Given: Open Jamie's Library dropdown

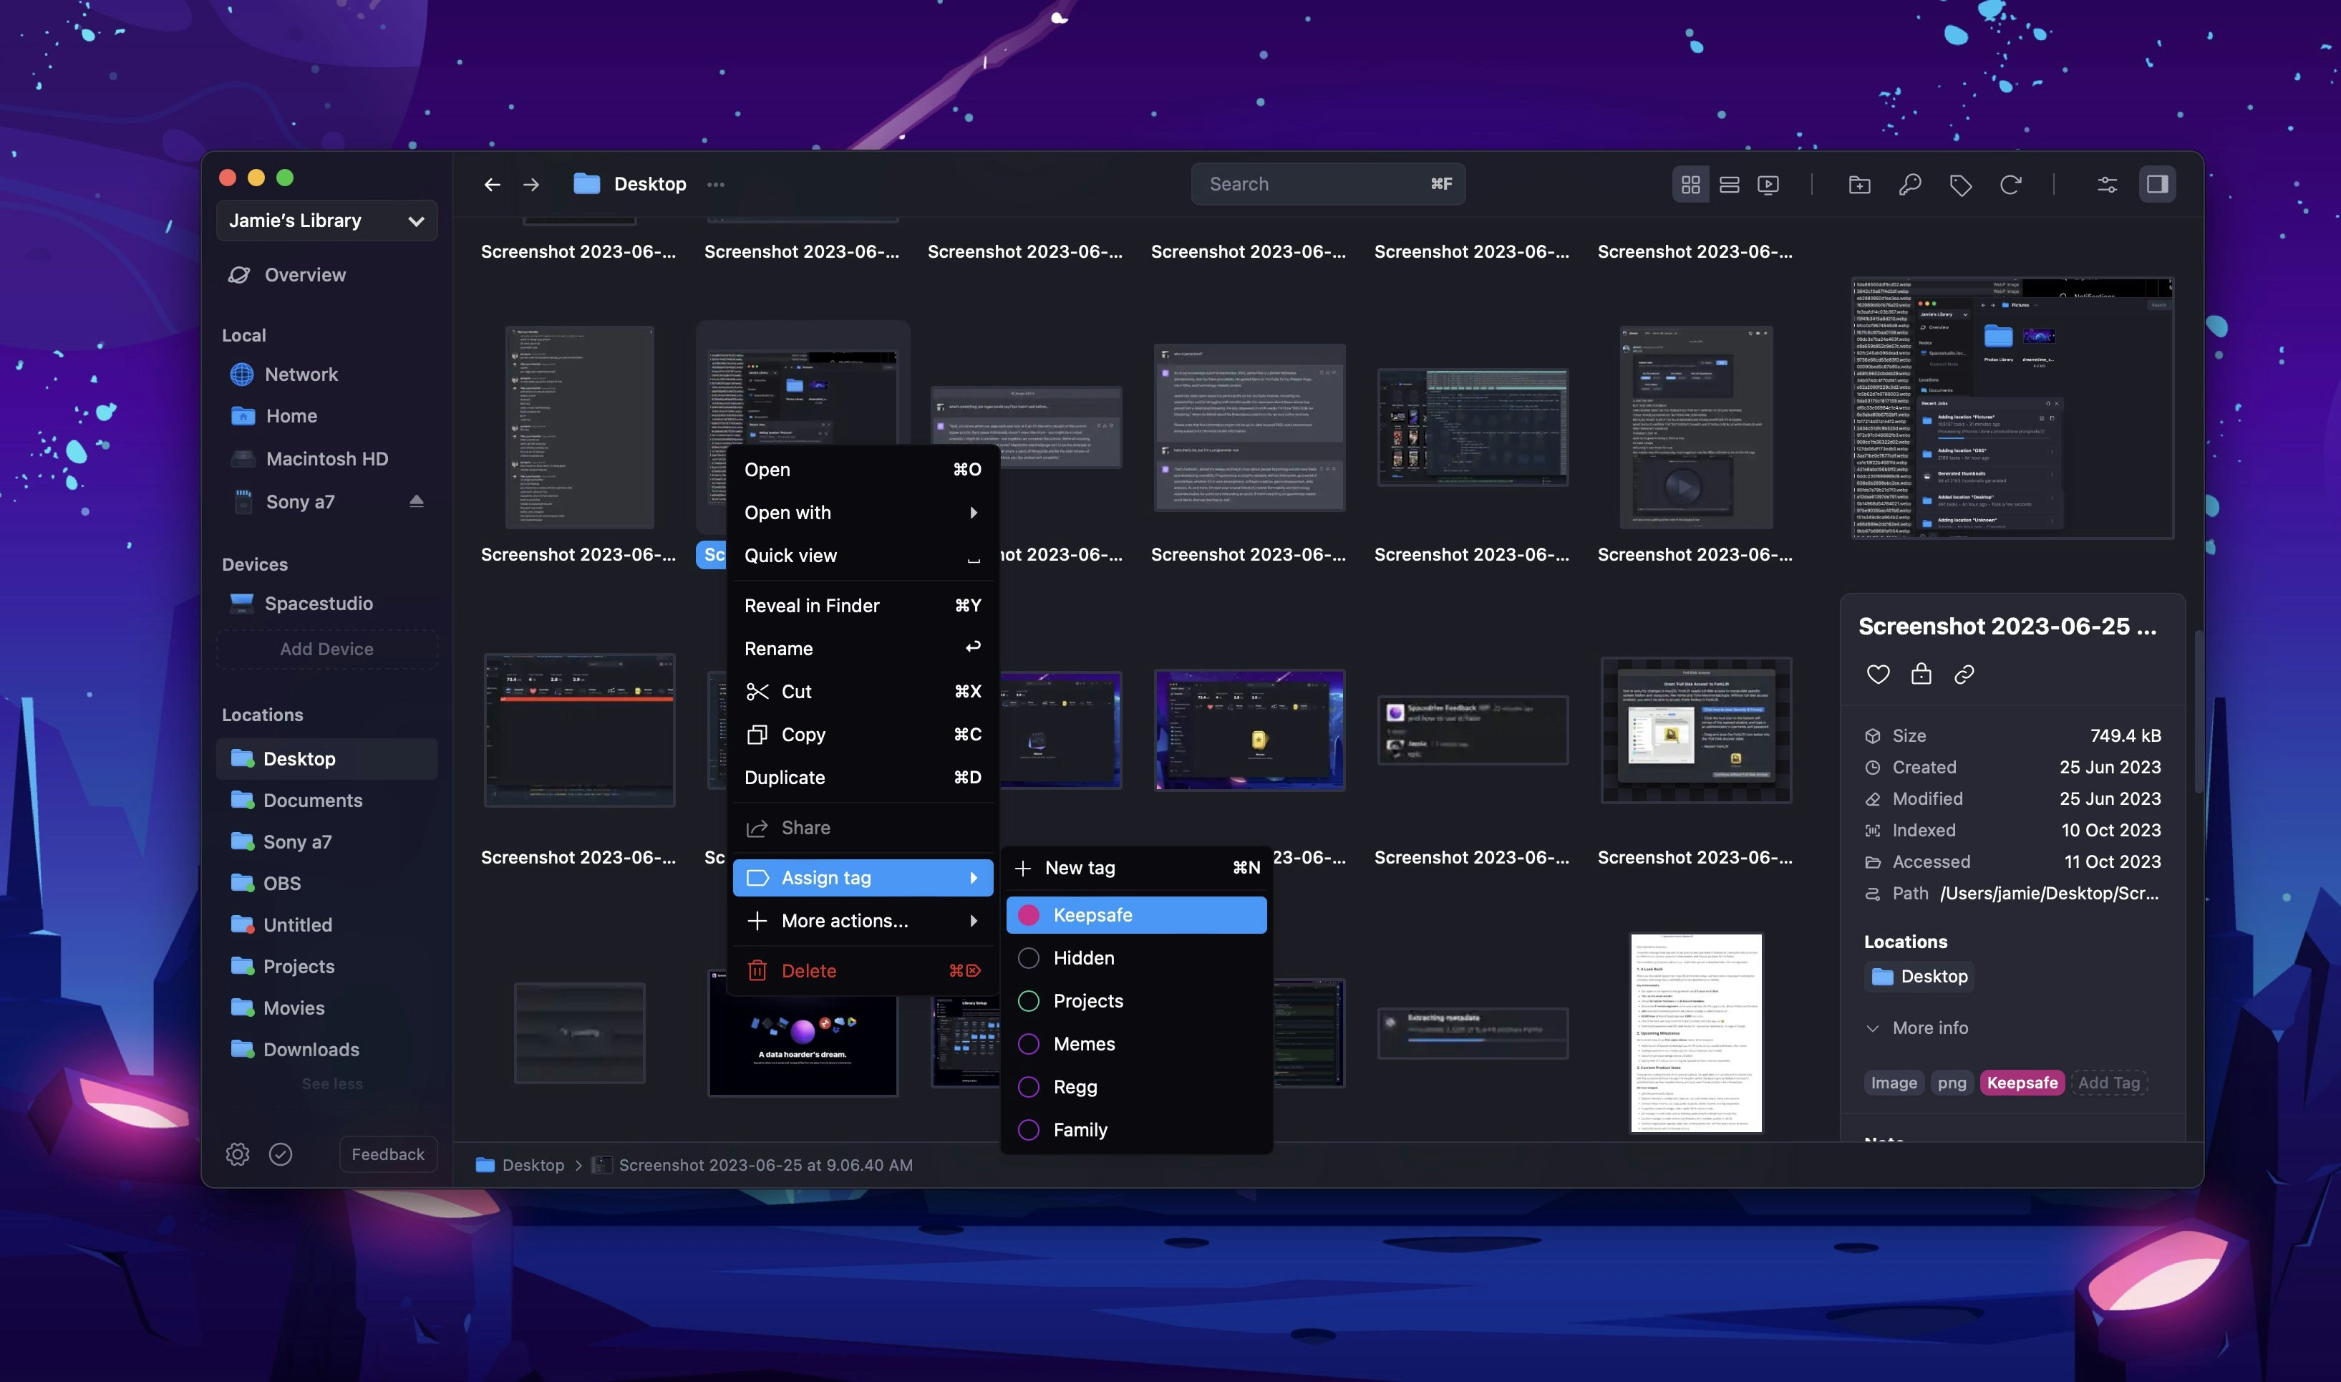Looking at the screenshot, I should [x=326, y=221].
